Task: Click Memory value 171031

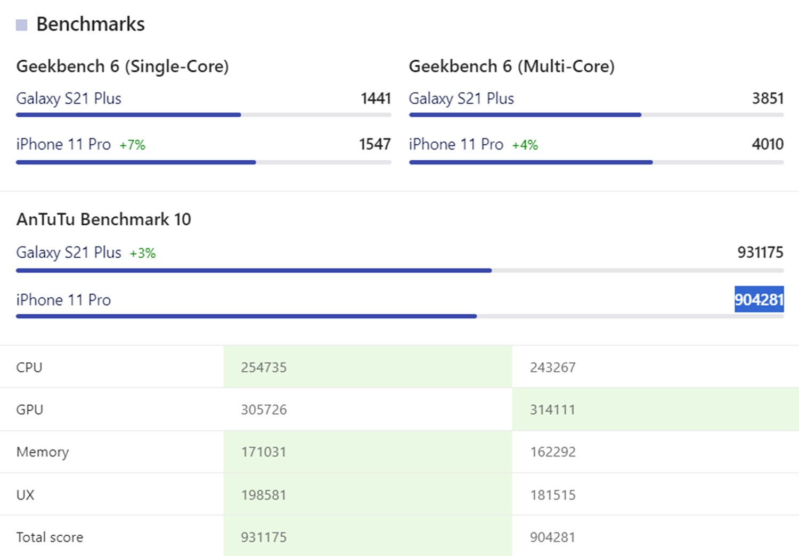Action: coord(264,452)
